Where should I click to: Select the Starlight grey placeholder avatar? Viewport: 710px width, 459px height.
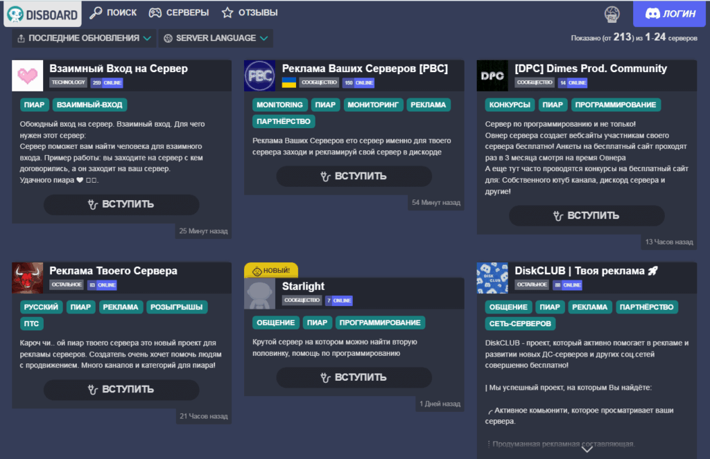(x=260, y=293)
